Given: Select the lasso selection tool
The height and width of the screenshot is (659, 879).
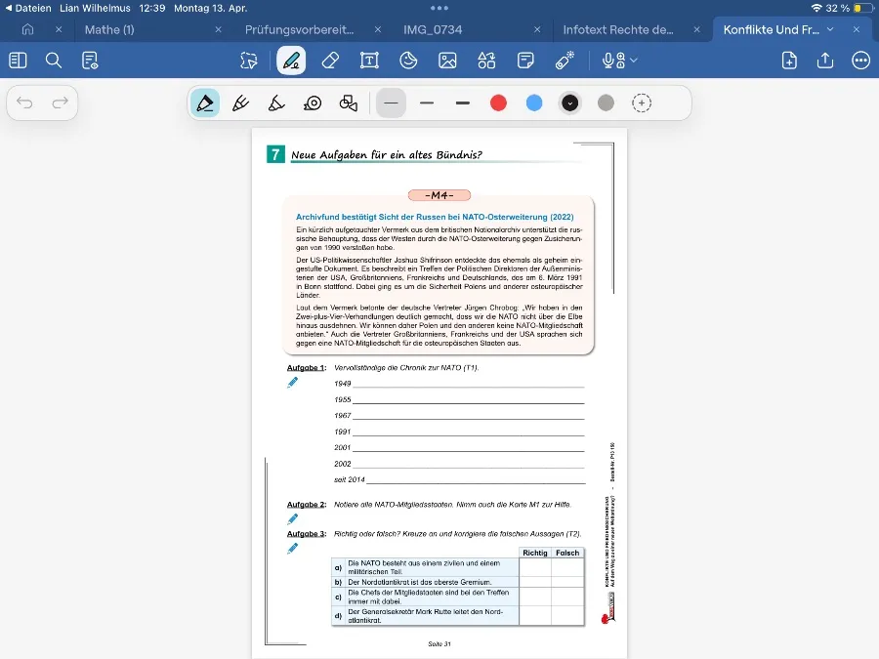Looking at the screenshot, I should [249, 60].
